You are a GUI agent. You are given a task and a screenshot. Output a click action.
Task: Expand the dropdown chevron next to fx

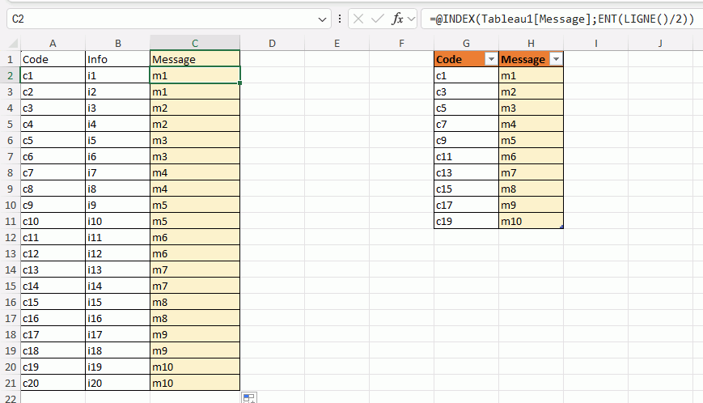[x=412, y=19]
